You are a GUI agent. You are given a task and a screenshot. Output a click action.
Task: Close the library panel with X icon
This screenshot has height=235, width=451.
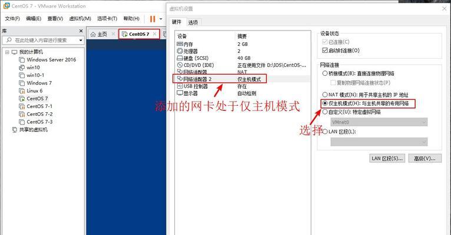point(81,31)
